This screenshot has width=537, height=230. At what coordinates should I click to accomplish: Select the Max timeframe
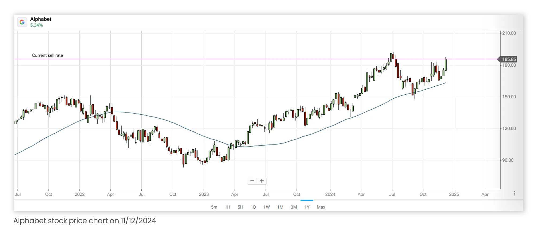tap(321, 207)
